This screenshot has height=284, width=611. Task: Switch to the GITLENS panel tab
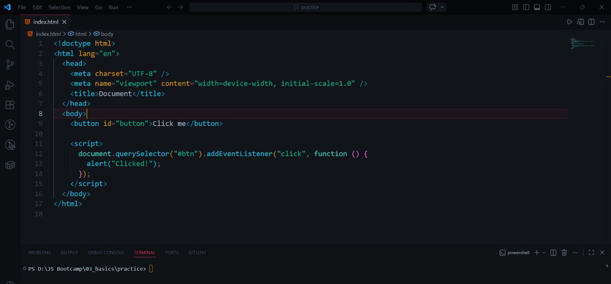coord(198,252)
